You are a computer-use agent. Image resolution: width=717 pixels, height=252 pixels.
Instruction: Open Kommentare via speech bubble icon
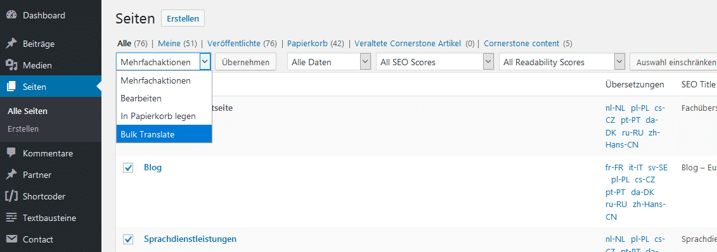[x=11, y=153]
